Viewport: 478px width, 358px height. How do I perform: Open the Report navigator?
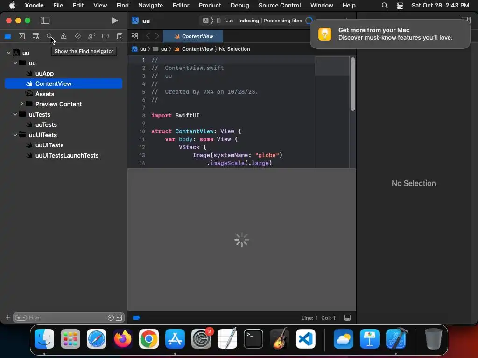120,36
